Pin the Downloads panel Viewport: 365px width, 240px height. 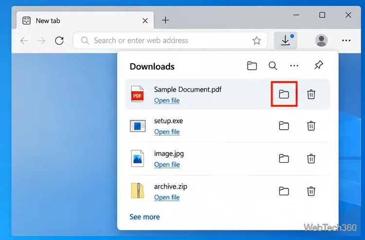318,65
